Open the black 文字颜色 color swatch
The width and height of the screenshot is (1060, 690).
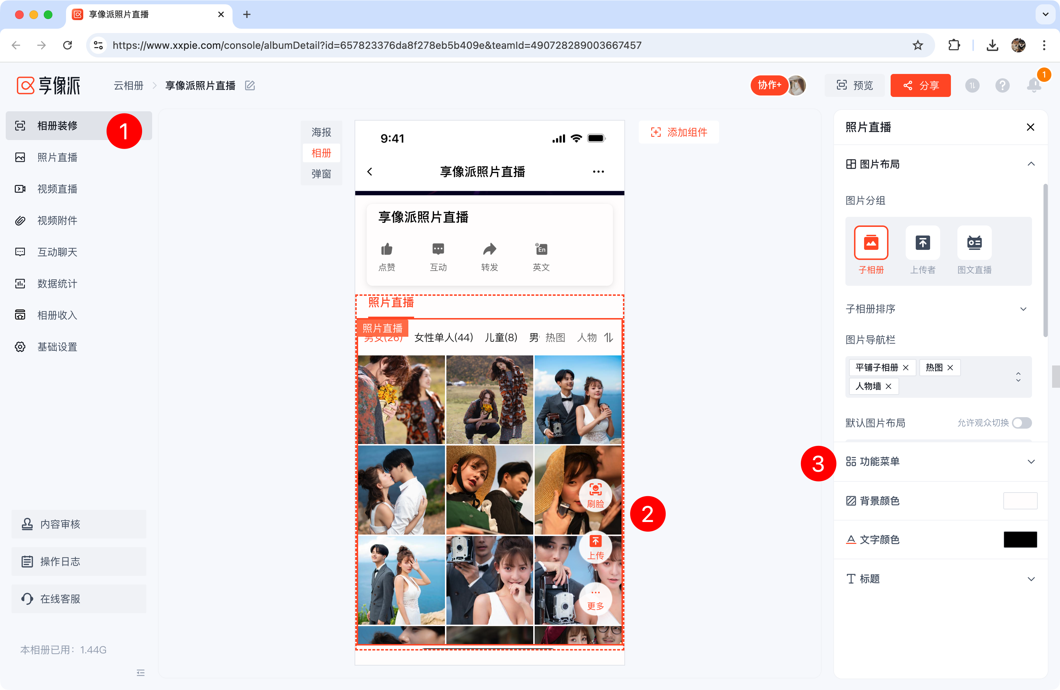coord(1020,540)
